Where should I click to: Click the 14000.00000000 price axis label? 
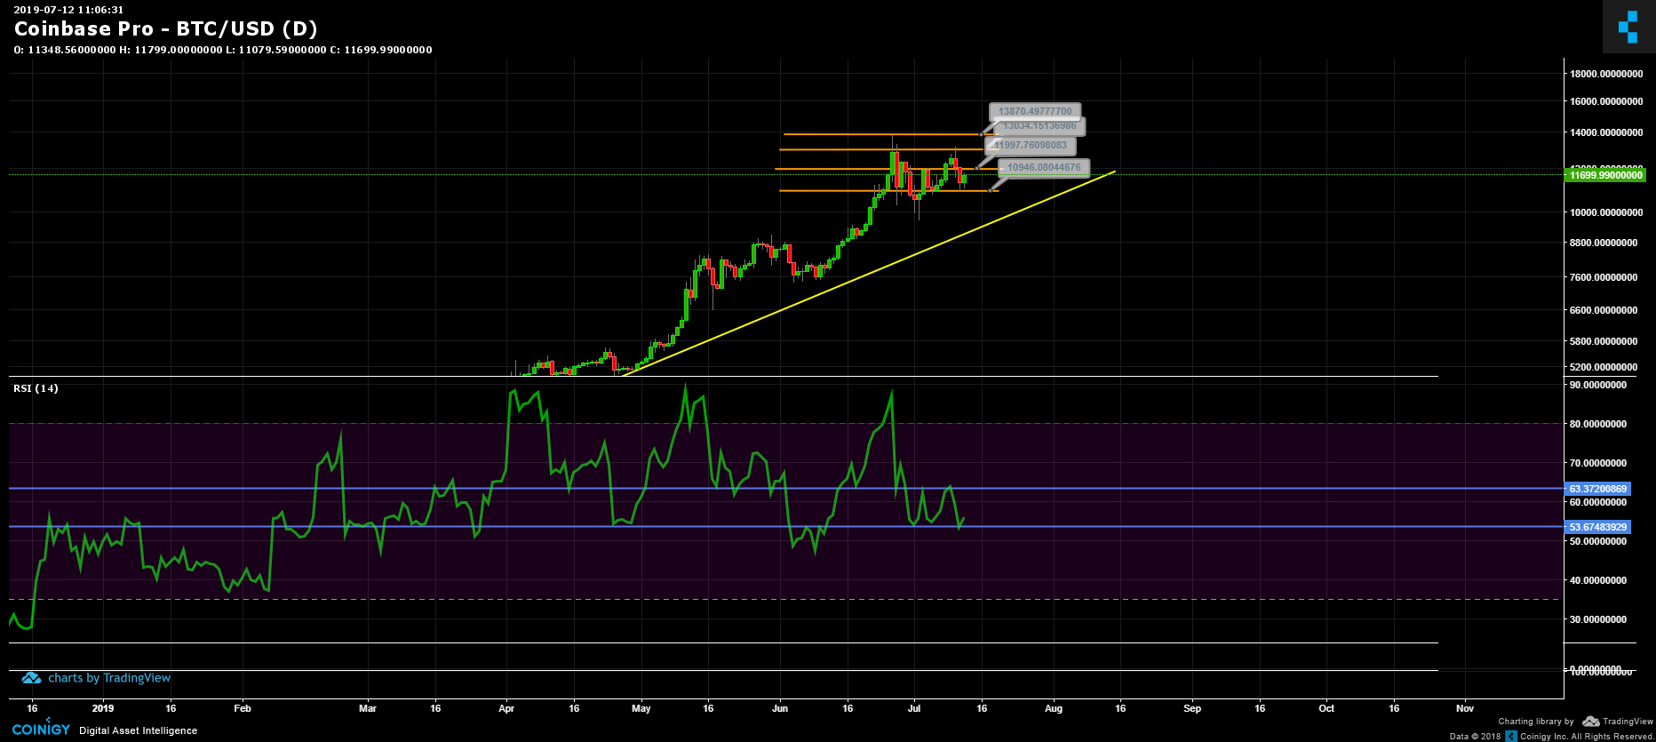(x=1606, y=132)
